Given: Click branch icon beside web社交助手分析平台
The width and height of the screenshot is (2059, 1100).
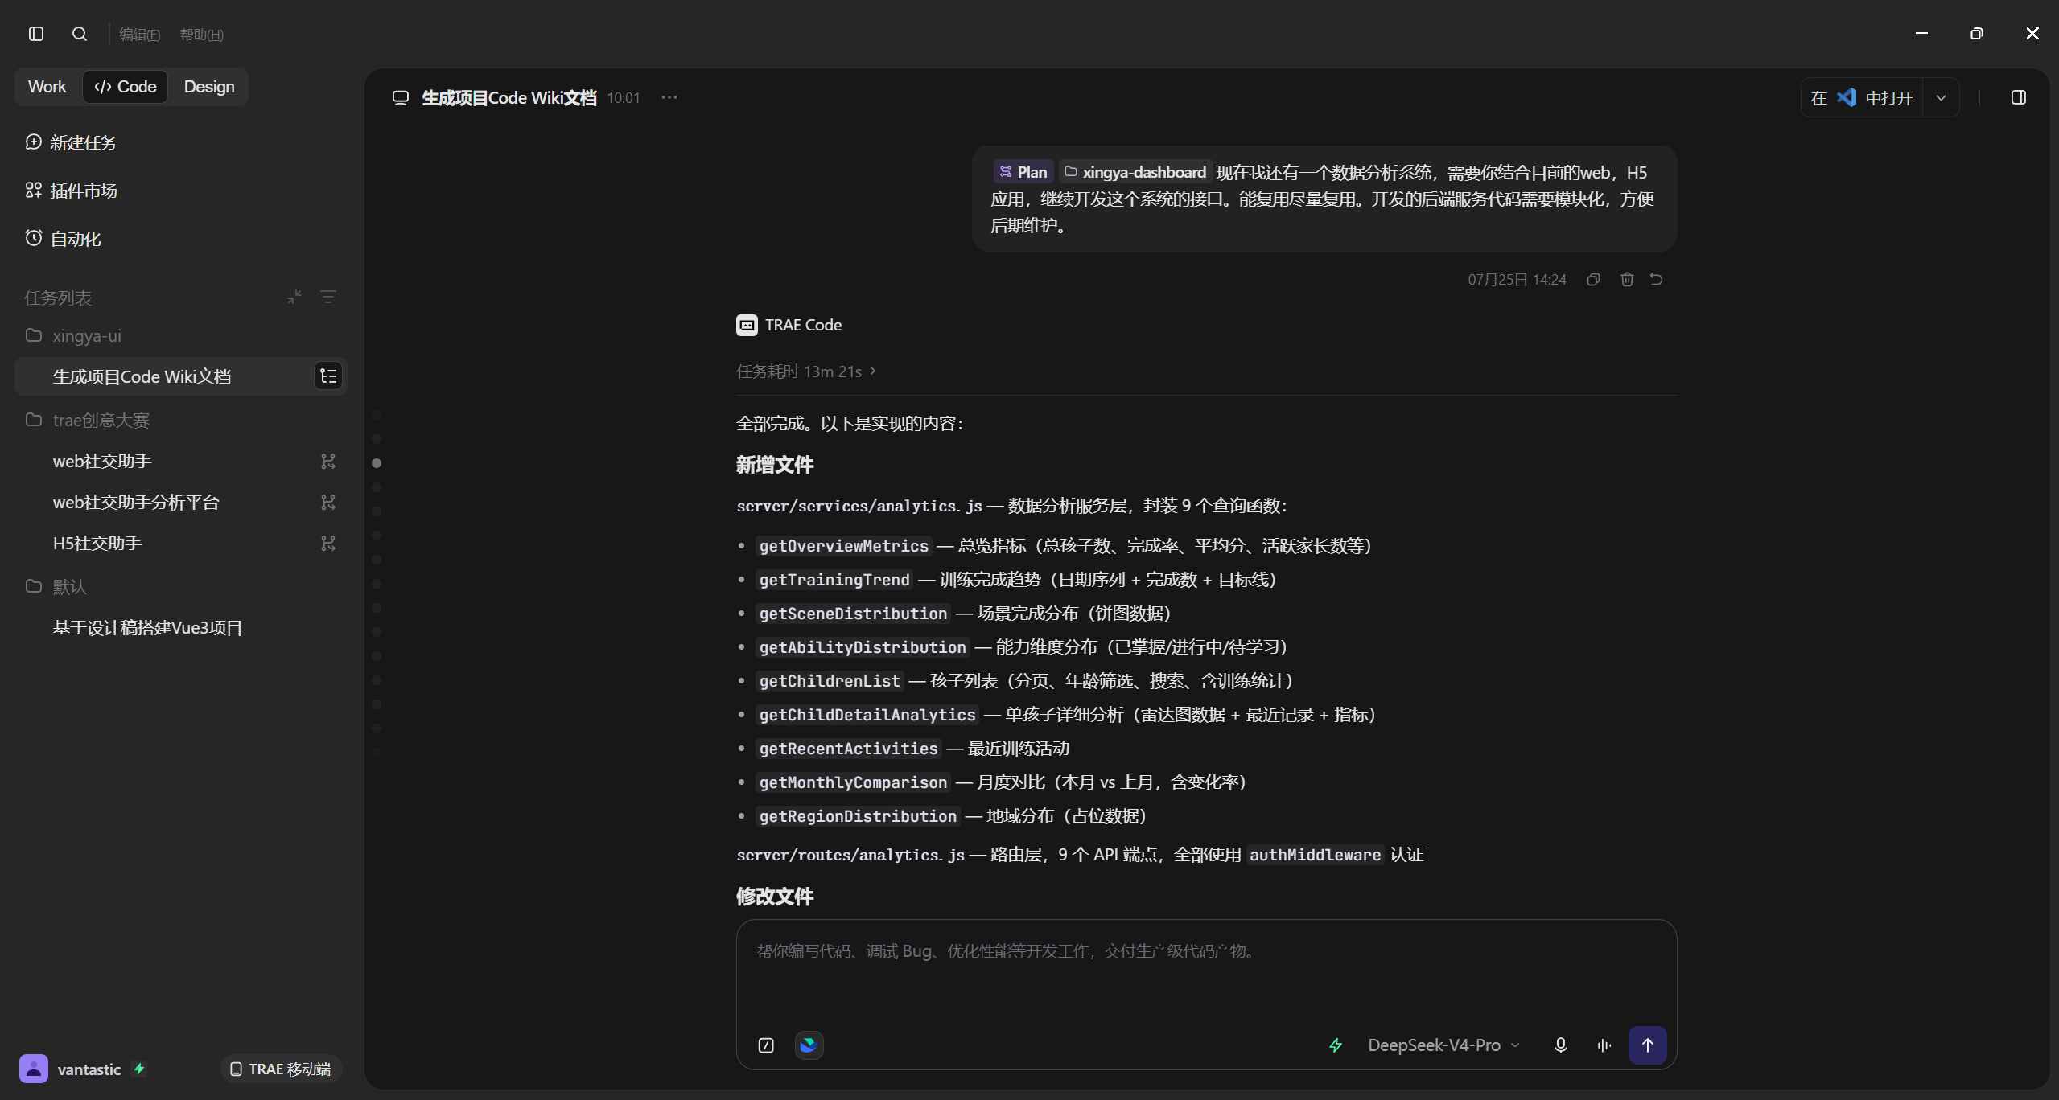Looking at the screenshot, I should click(x=328, y=502).
